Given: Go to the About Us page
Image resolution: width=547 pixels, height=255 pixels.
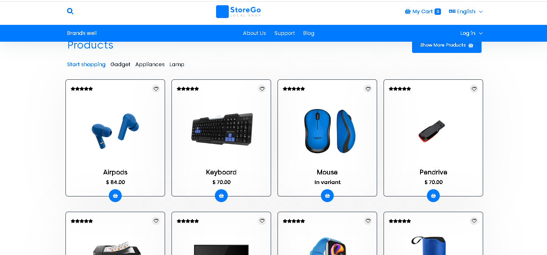Looking at the screenshot, I should [x=255, y=33].
